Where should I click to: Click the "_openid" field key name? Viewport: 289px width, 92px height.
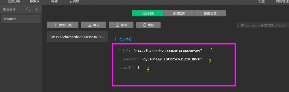tap(129, 59)
